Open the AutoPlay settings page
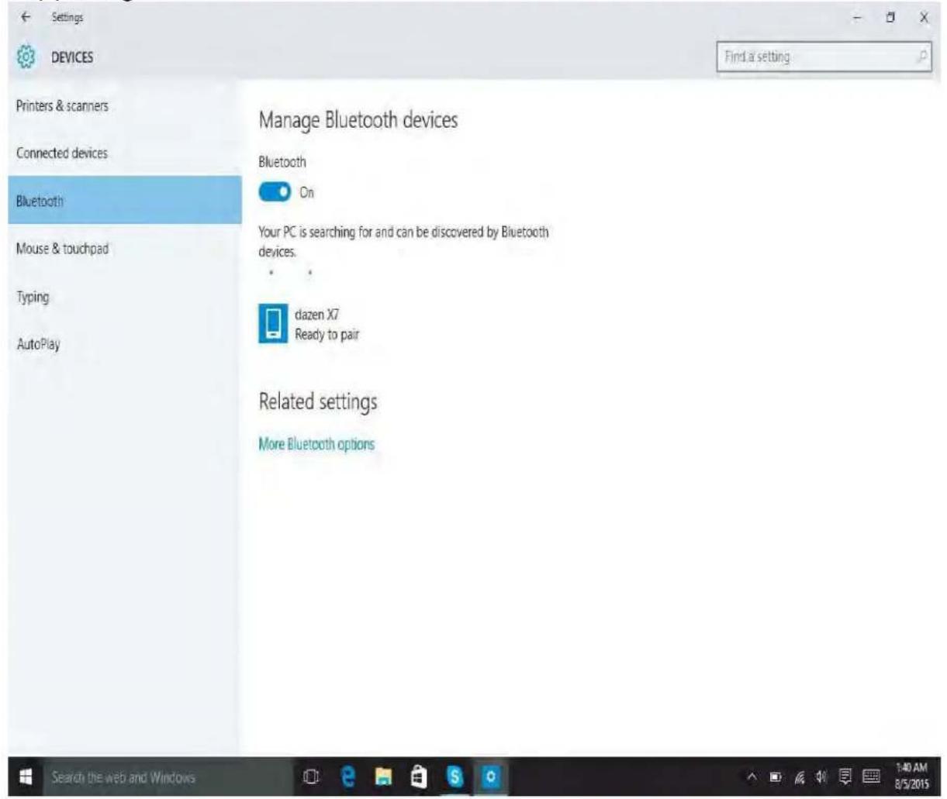 point(38,344)
